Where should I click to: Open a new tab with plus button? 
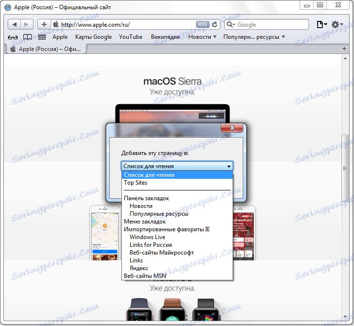344,49
